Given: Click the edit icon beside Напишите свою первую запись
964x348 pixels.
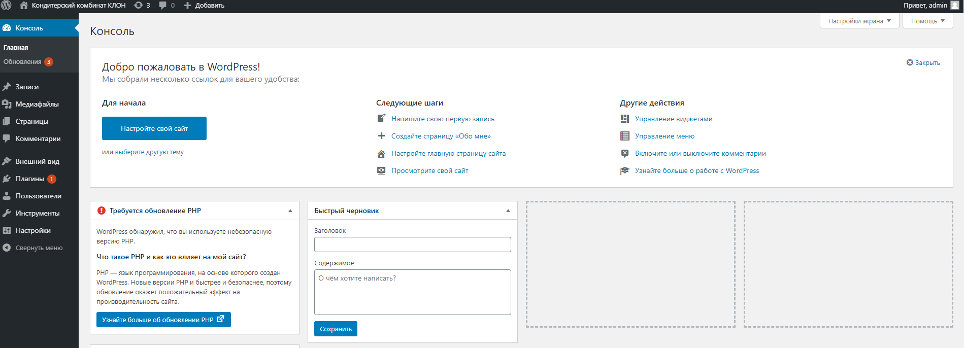Looking at the screenshot, I should [381, 119].
